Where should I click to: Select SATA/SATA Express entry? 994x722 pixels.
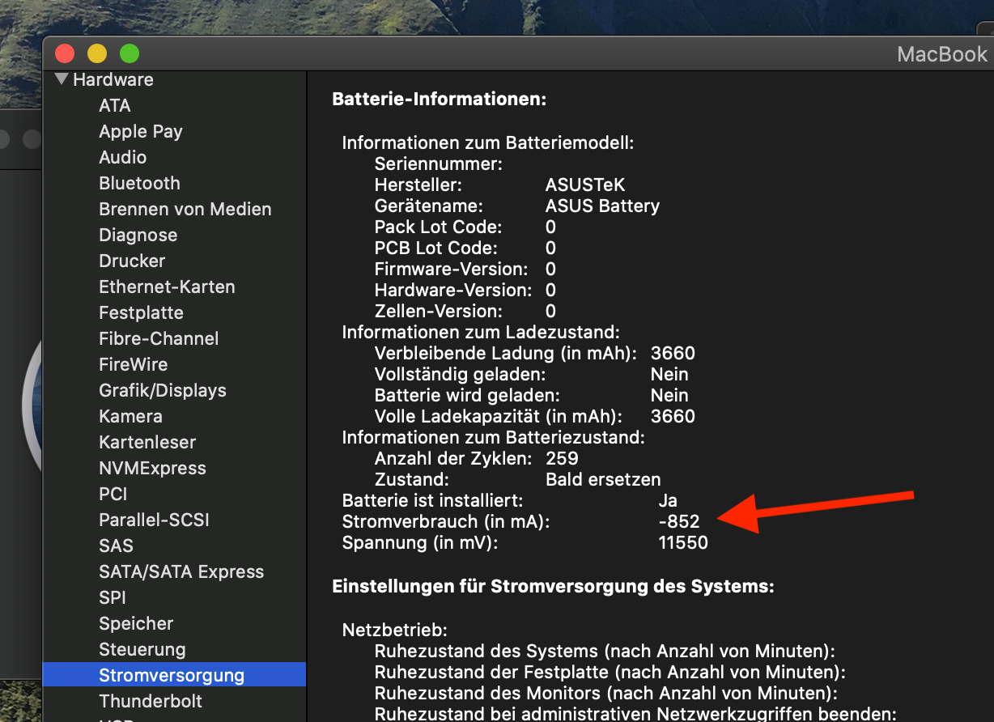click(181, 571)
